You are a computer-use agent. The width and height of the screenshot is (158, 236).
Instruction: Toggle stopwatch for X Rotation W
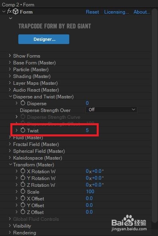tap(23, 171)
